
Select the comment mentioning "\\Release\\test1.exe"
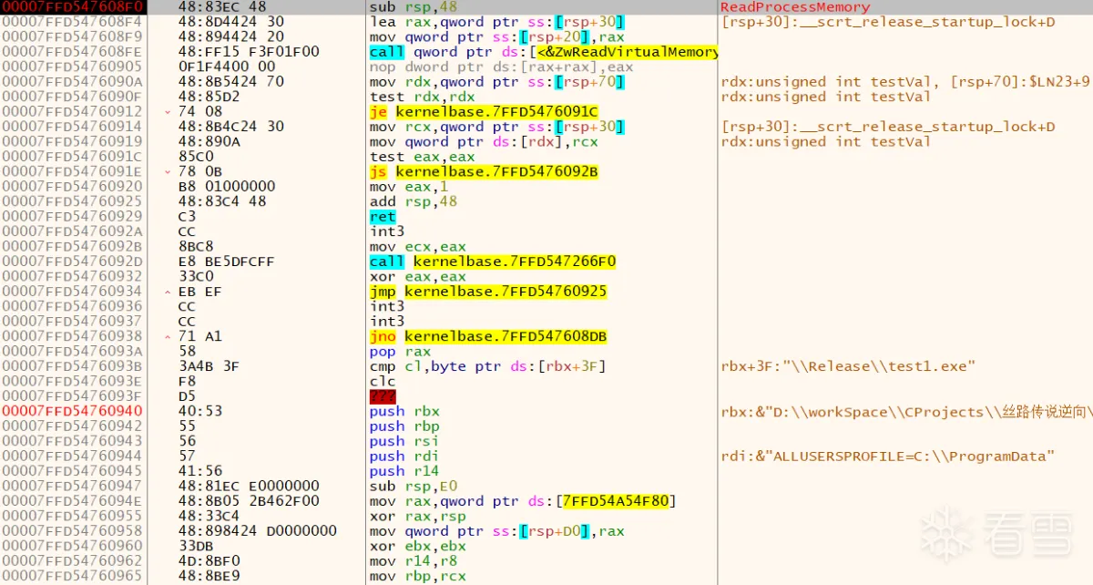(x=848, y=366)
